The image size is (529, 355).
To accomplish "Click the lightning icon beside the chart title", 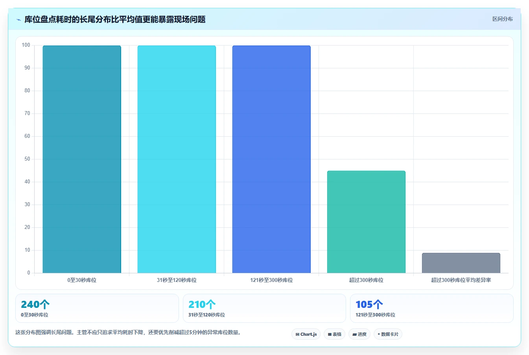I will pos(18,20).
